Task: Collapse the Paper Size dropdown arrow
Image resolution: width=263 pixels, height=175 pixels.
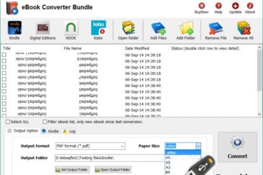Action: point(198,146)
